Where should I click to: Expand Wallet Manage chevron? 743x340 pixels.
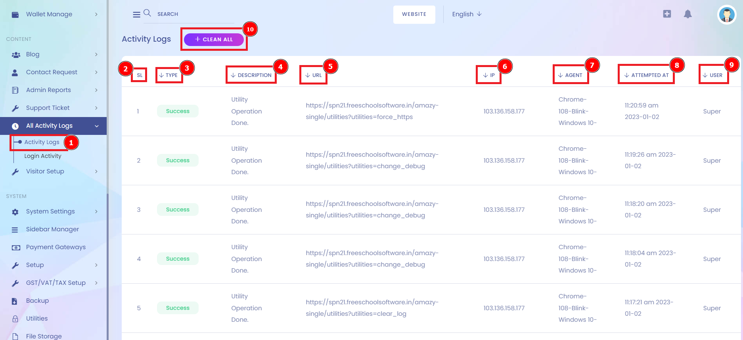click(96, 14)
